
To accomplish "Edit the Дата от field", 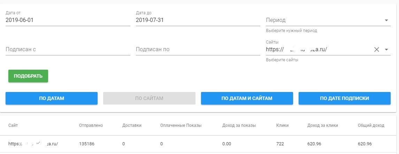I will click(x=68, y=20).
